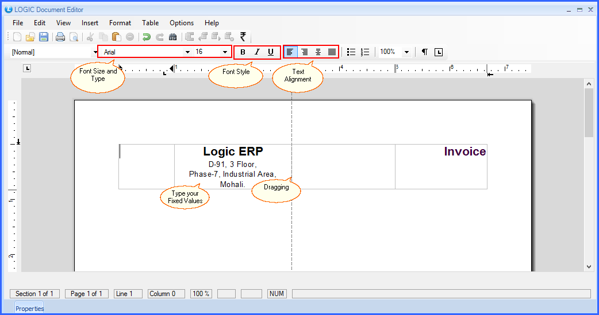Click the first field insert icon after binoculars
Screen dimensions: 599x315
coord(190,37)
